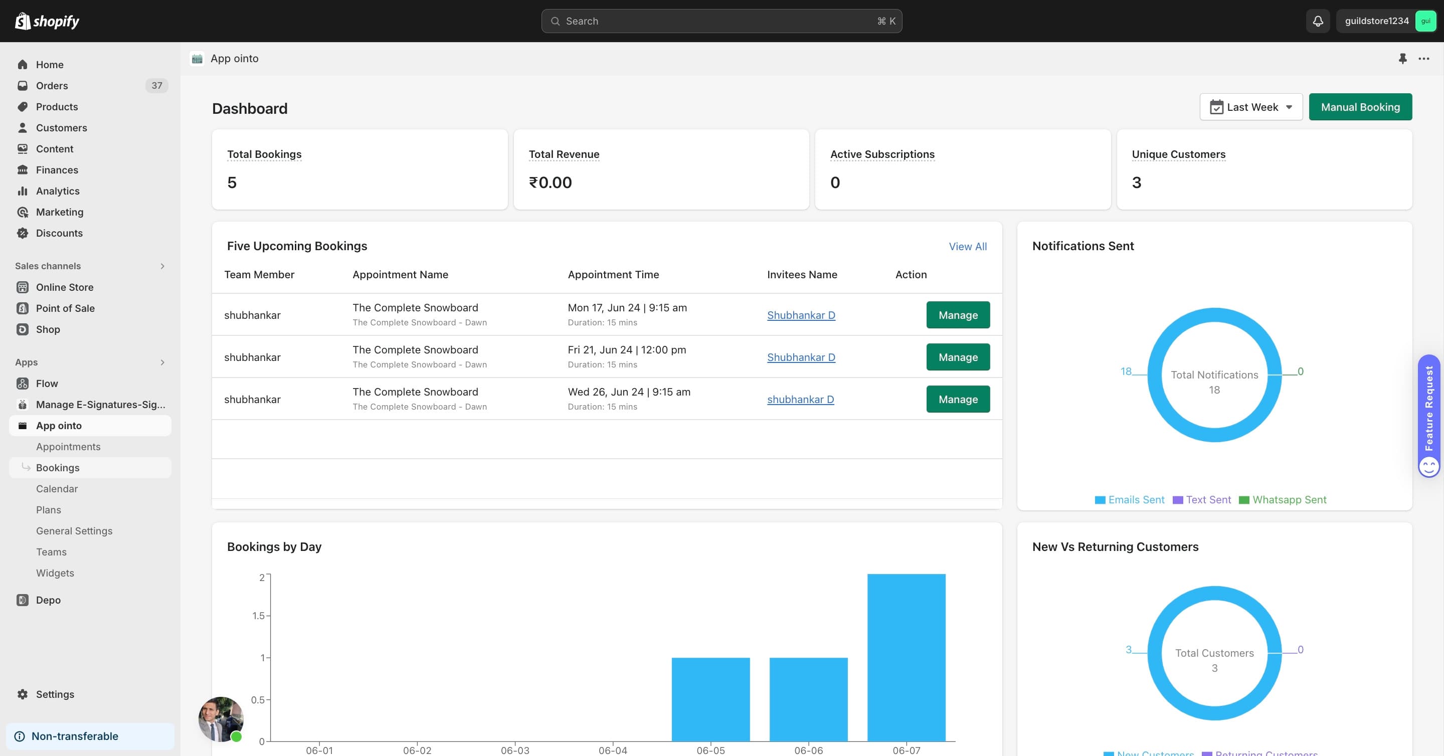Toggle the Emails Sent legend swatch
This screenshot has width=1444, height=756.
point(1100,500)
